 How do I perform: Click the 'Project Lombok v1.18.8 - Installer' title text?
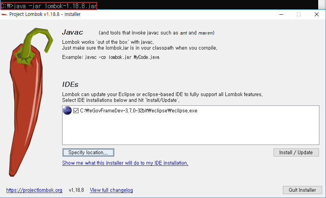[45, 14]
